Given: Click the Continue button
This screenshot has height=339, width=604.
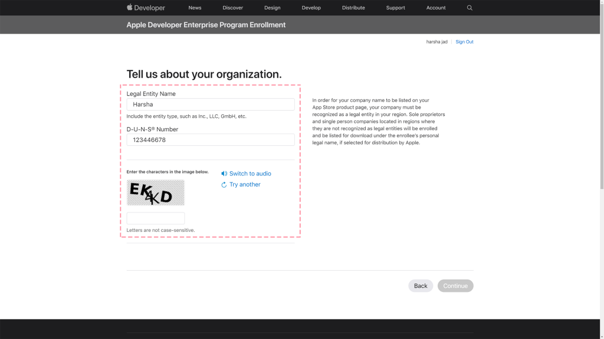Looking at the screenshot, I should click(x=455, y=286).
